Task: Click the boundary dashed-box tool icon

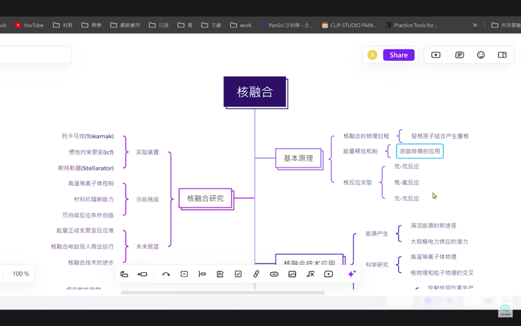Action: 184,274
